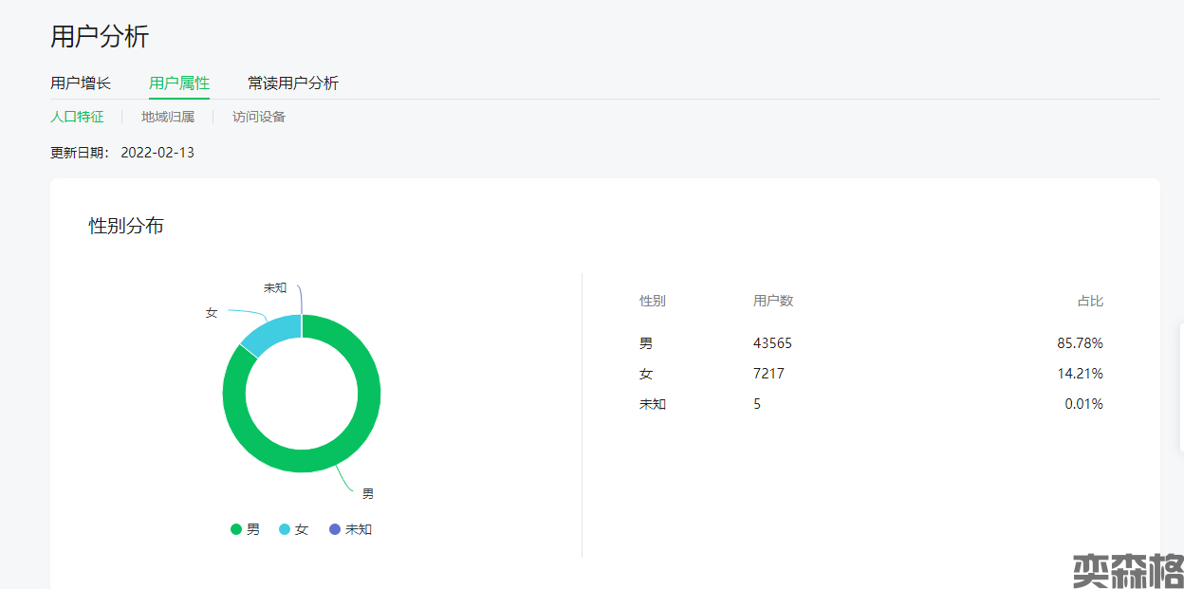Open the 访问设备 sub-tab
Screen dimensions: 1184x589
[x=259, y=118]
